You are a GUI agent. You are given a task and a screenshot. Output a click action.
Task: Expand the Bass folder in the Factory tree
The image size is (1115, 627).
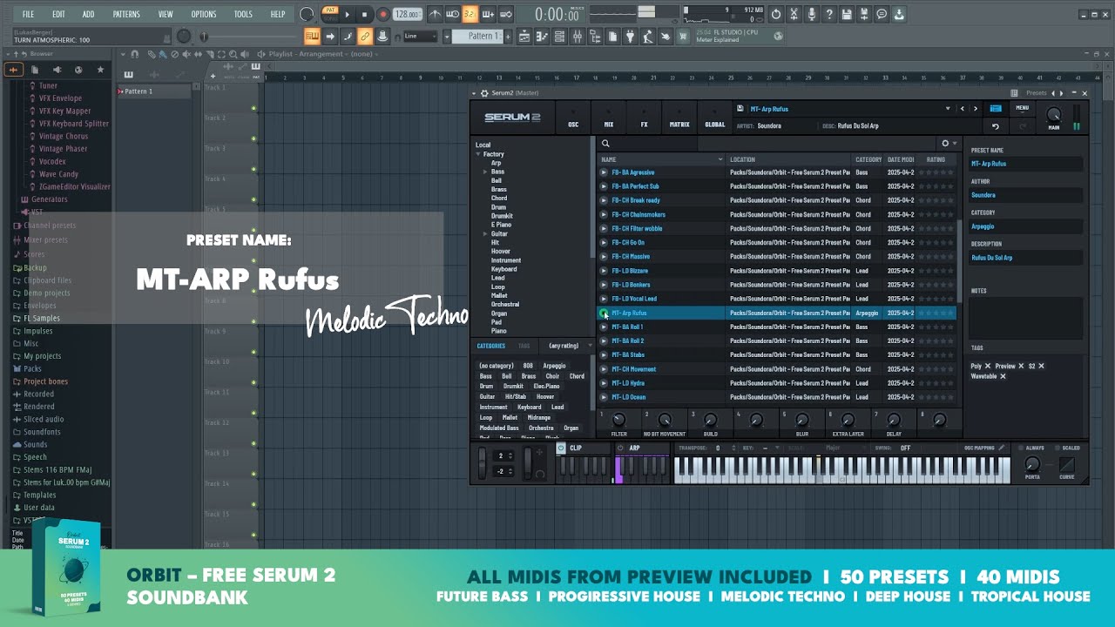485,172
